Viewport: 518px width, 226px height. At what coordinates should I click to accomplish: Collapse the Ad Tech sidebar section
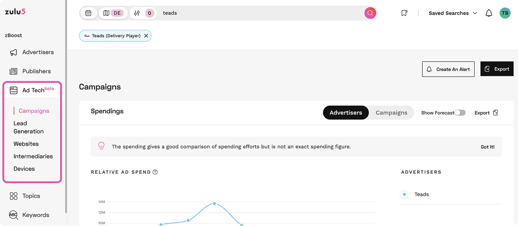(x=33, y=90)
